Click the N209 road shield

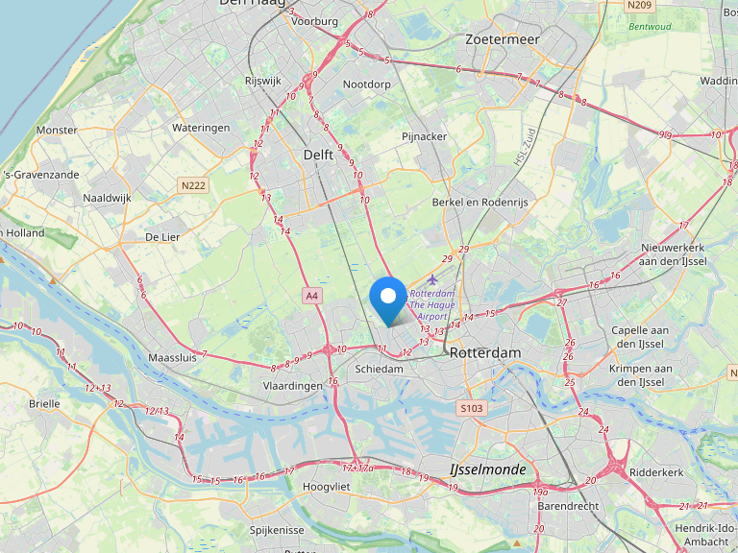tap(639, 5)
